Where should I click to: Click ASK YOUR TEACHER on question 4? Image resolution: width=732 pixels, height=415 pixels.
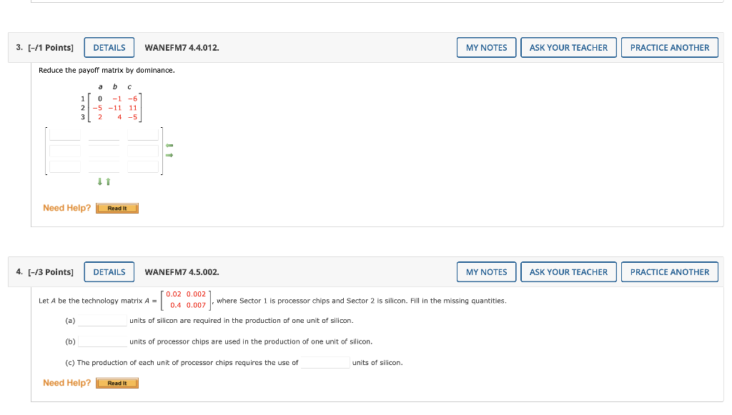pyautogui.click(x=568, y=271)
